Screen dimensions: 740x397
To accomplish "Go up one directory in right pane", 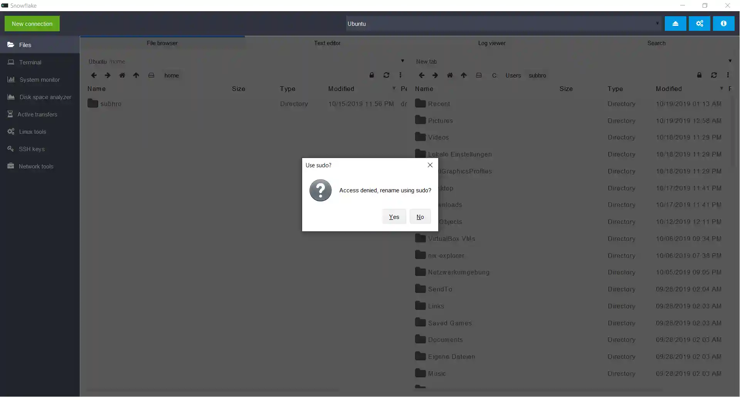I will (464, 76).
